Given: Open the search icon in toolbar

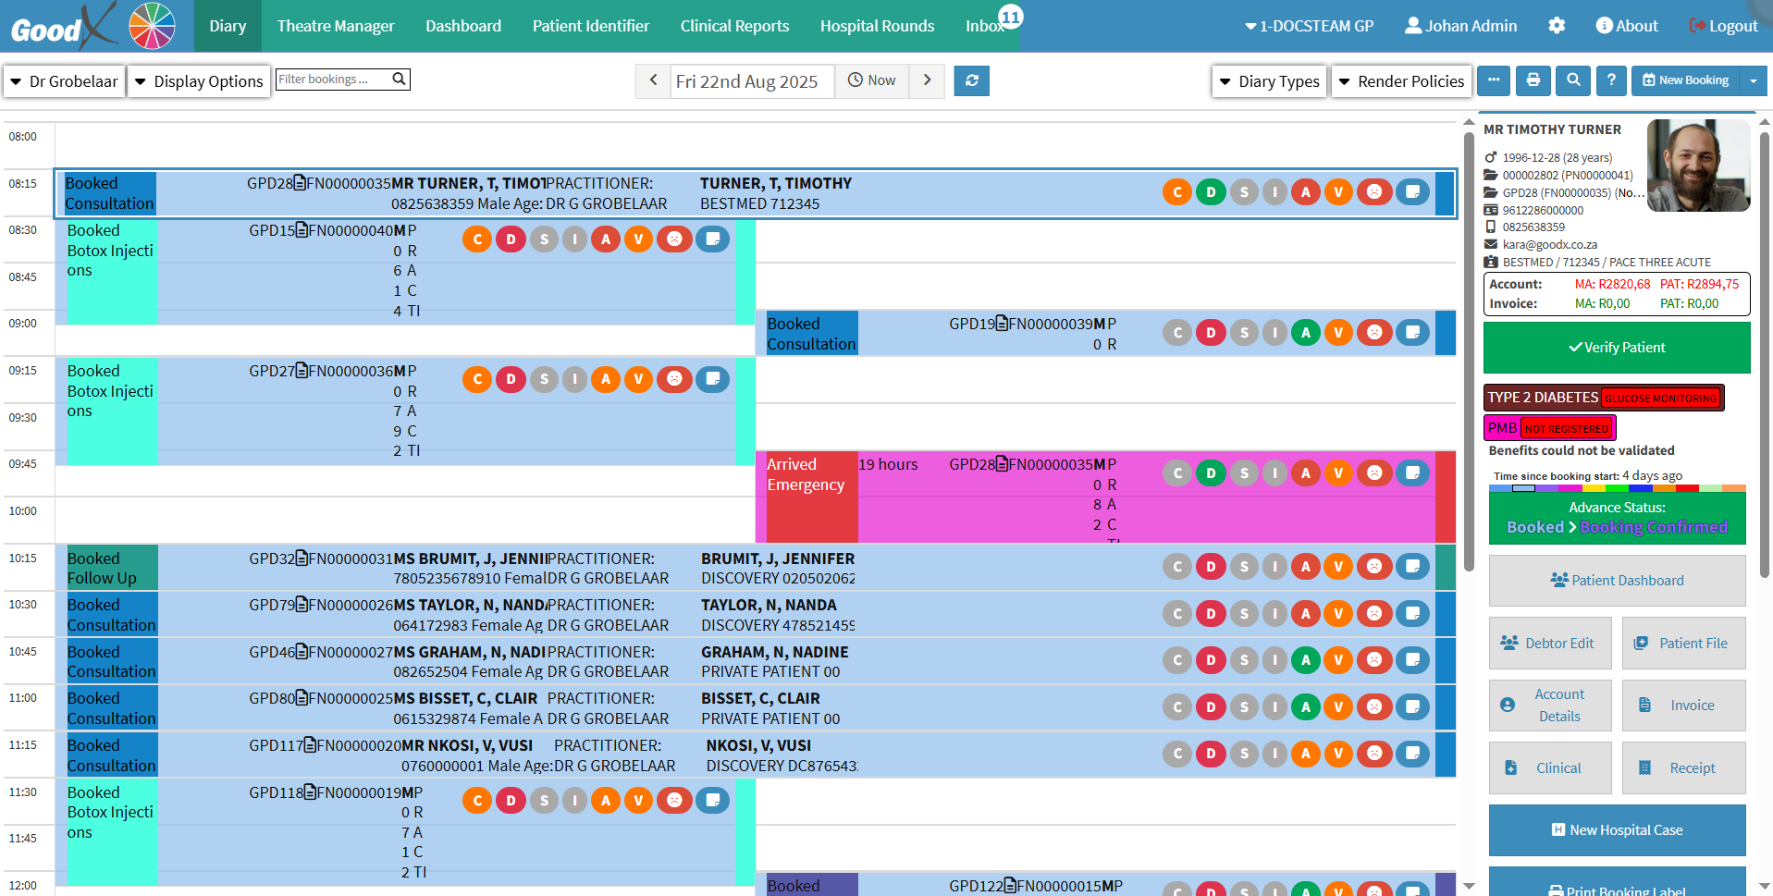Looking at the screenshot, I should pos(1572,80).
